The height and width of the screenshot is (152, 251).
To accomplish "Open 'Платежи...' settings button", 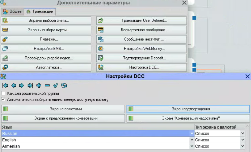I will pyautogui.click(x=46, y=39).
